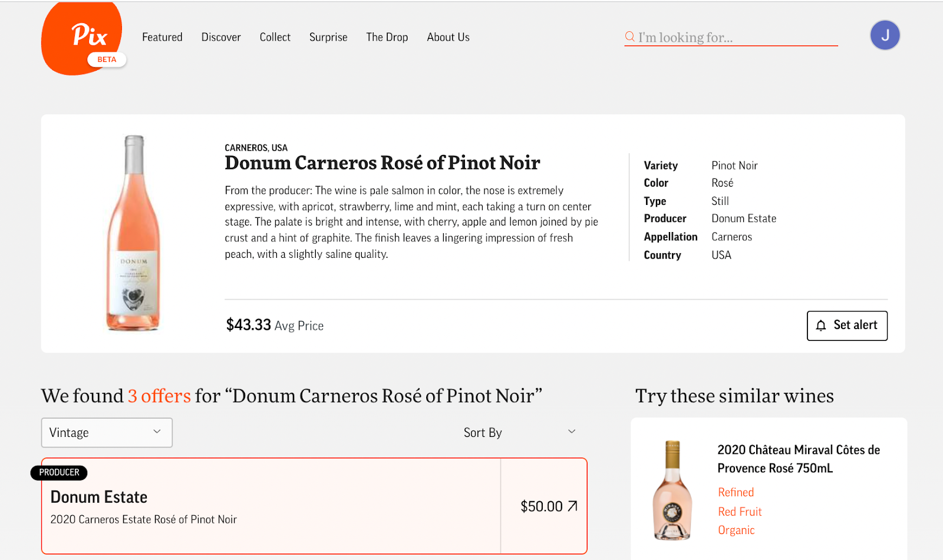Open the Surprise page
This screenshot has width=943, height=560.
328,37
